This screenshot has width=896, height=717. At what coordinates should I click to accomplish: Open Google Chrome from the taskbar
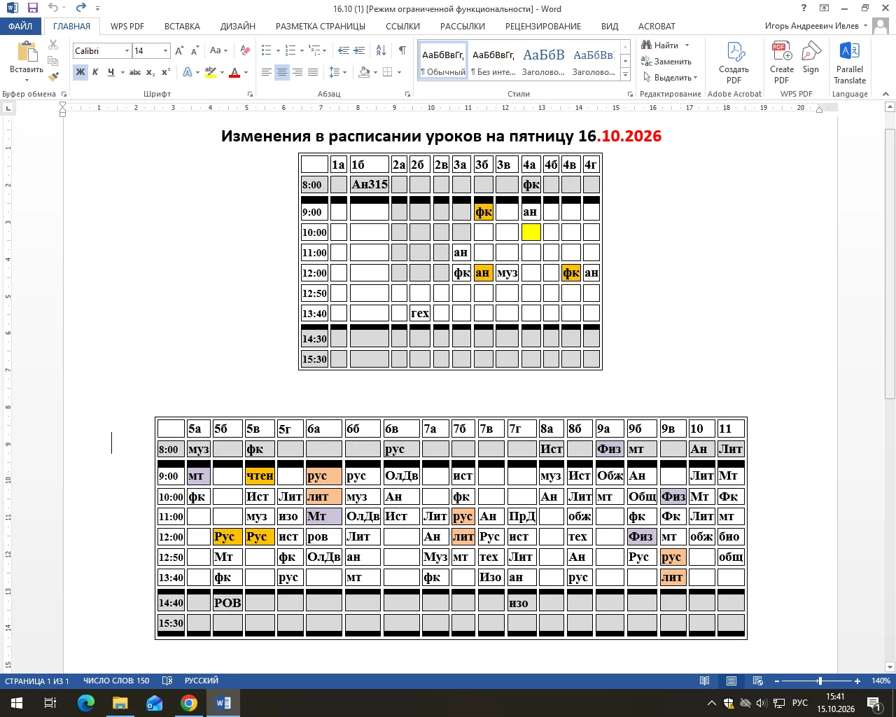(189, 703)
